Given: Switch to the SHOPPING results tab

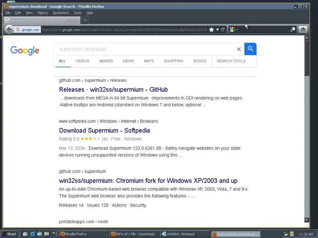Looking at the screenshot, I should [x=174, y=61].
